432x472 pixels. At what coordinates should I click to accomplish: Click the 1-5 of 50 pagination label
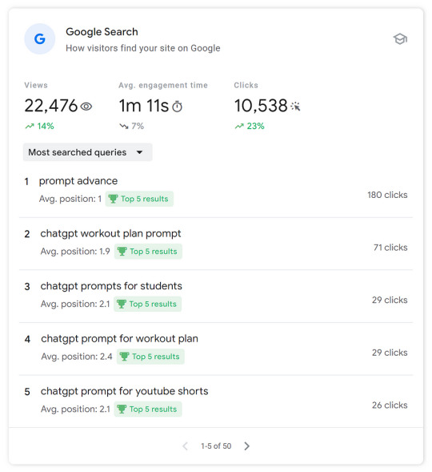pyautogui.click(x=216, y=446)
